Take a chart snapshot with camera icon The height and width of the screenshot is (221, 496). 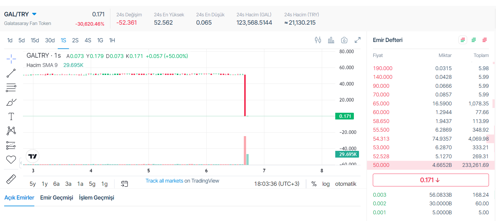click(x=344, y=40)
